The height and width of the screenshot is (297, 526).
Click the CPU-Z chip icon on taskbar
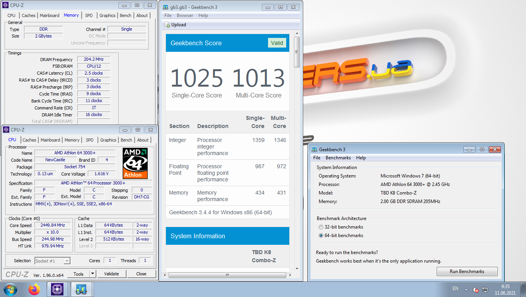tap(57, 289)
